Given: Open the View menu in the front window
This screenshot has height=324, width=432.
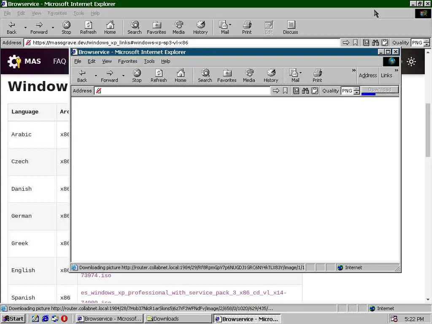Looking at the screenshot, I should click(107, 61).
